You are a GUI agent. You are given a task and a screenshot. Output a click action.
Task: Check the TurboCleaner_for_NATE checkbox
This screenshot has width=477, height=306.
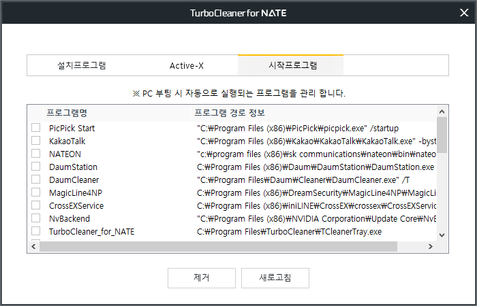35,231
